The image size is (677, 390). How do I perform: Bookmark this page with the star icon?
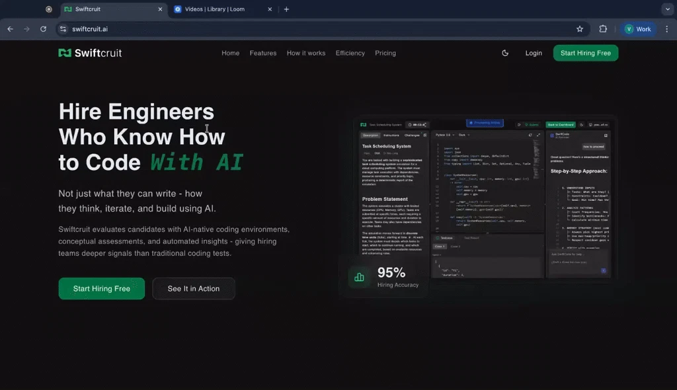(x=579, y=29)
